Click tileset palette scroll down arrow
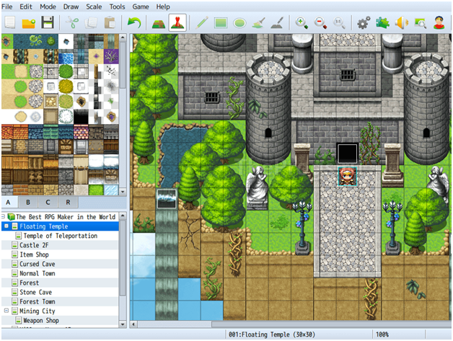 [x=123, y=192]
